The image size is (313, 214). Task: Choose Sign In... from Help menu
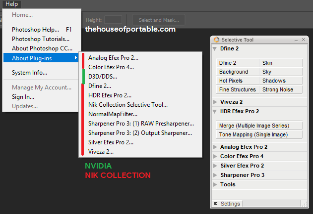click(41, 97)
